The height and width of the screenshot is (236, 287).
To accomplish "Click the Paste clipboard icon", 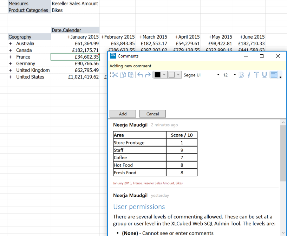I will point(131,75).
